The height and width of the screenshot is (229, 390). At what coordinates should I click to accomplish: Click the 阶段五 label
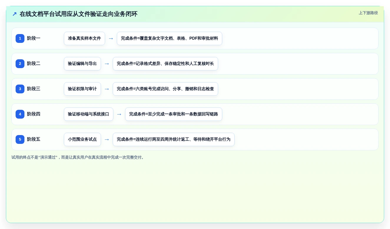(x=34, y=139)
